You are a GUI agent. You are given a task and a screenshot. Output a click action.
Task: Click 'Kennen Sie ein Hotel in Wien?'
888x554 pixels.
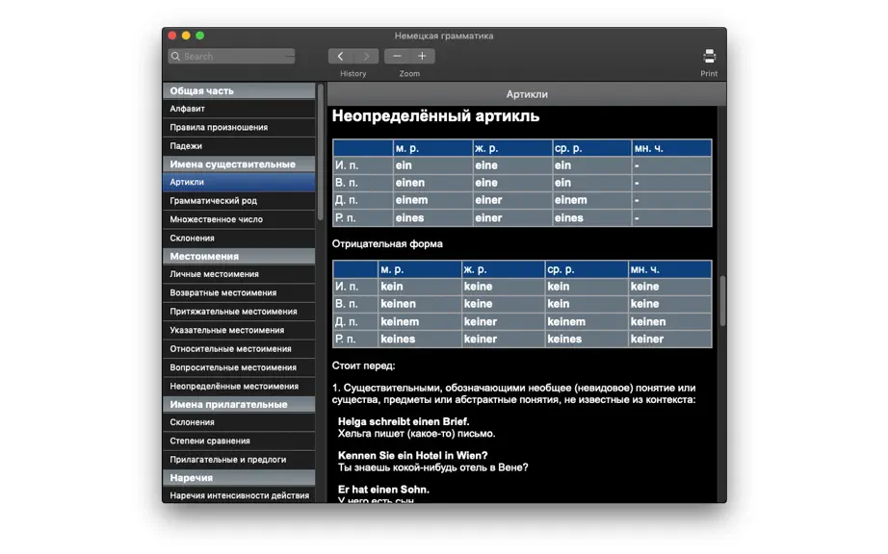(x=413, y=456)
